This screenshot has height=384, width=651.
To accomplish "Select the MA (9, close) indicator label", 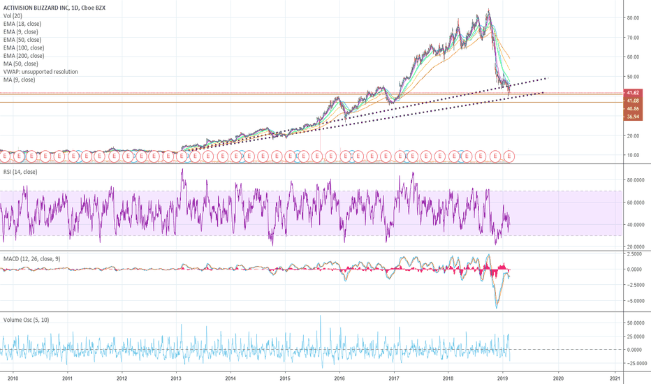I will (20, 80).
